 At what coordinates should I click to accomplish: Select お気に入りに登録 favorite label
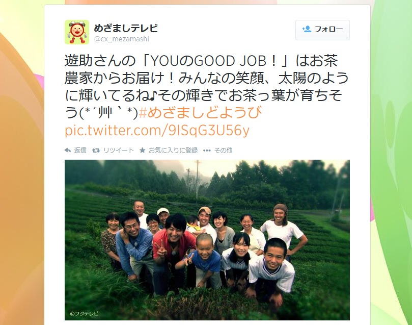click(x=173, y=151)
